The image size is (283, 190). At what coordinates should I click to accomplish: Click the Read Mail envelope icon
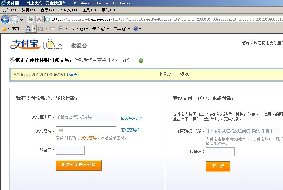coord(52,29)
